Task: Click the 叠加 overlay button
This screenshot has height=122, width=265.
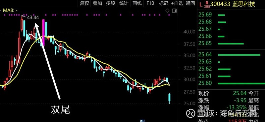Action: pos(97,3)
